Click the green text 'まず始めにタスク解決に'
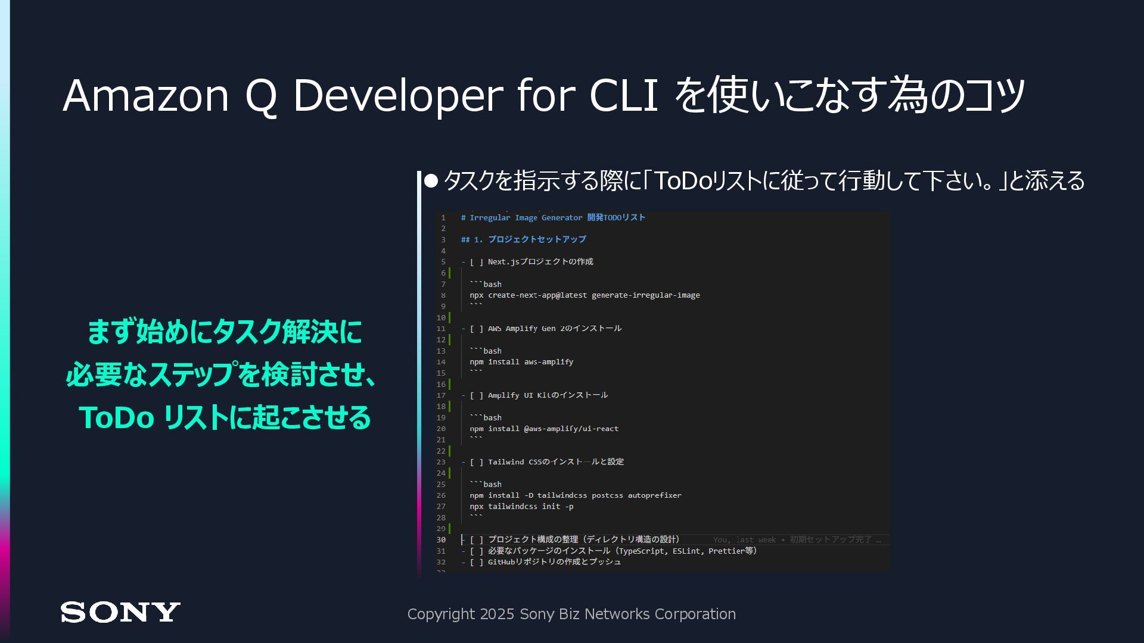Viewport: 1144px width, 643px height. pyautogui.click(x=225, y=332)
